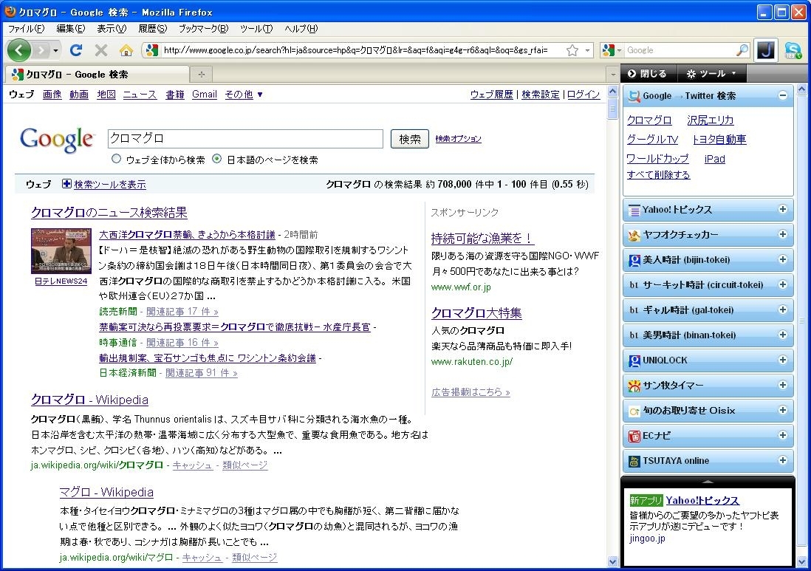Open the 日テレNEWS24 news thumbnail
Screen dimensions: 811x571
pyautogui.click(x=61, y=251)
